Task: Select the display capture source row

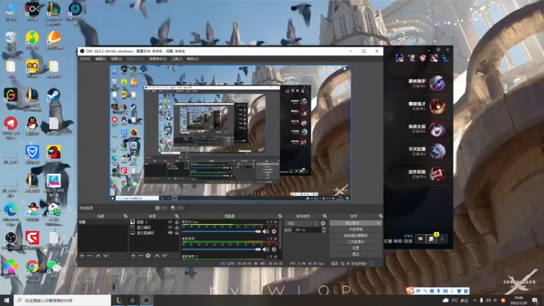Action: 154,233
